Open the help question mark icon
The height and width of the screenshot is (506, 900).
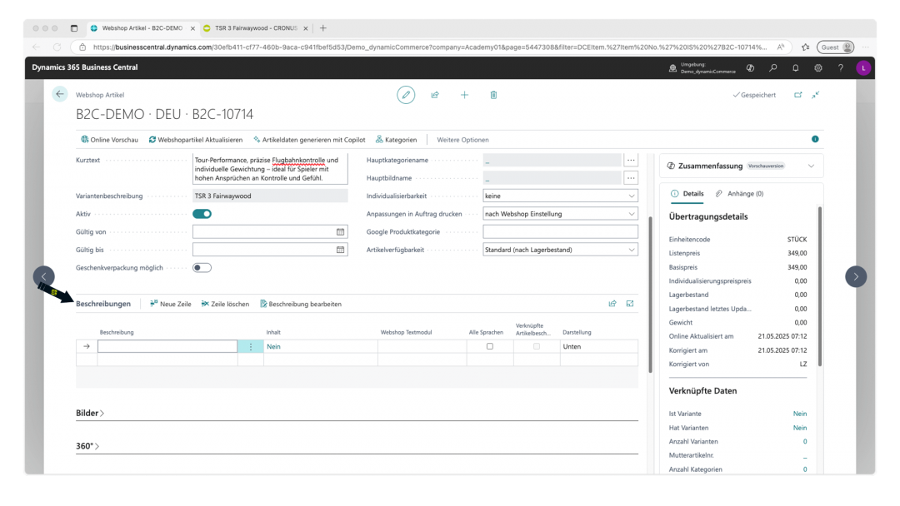(840, 67)
